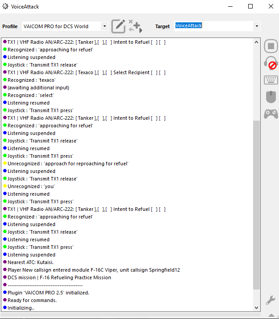
Task: Maximize the VoiceAttack window
Action: [x=250, y=7]
